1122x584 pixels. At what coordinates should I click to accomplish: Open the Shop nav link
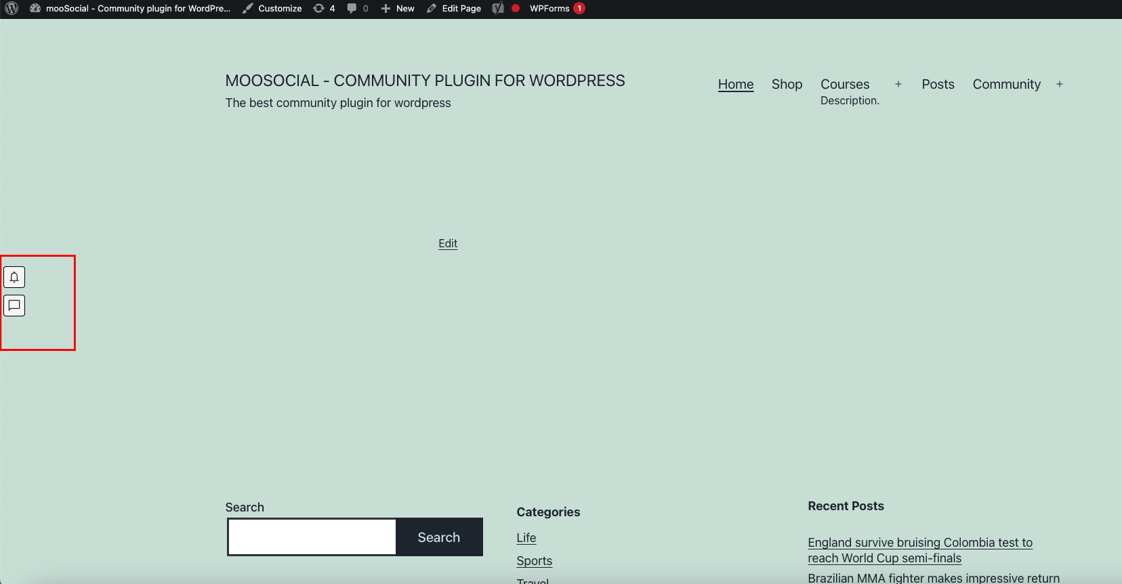coord(787,84)
